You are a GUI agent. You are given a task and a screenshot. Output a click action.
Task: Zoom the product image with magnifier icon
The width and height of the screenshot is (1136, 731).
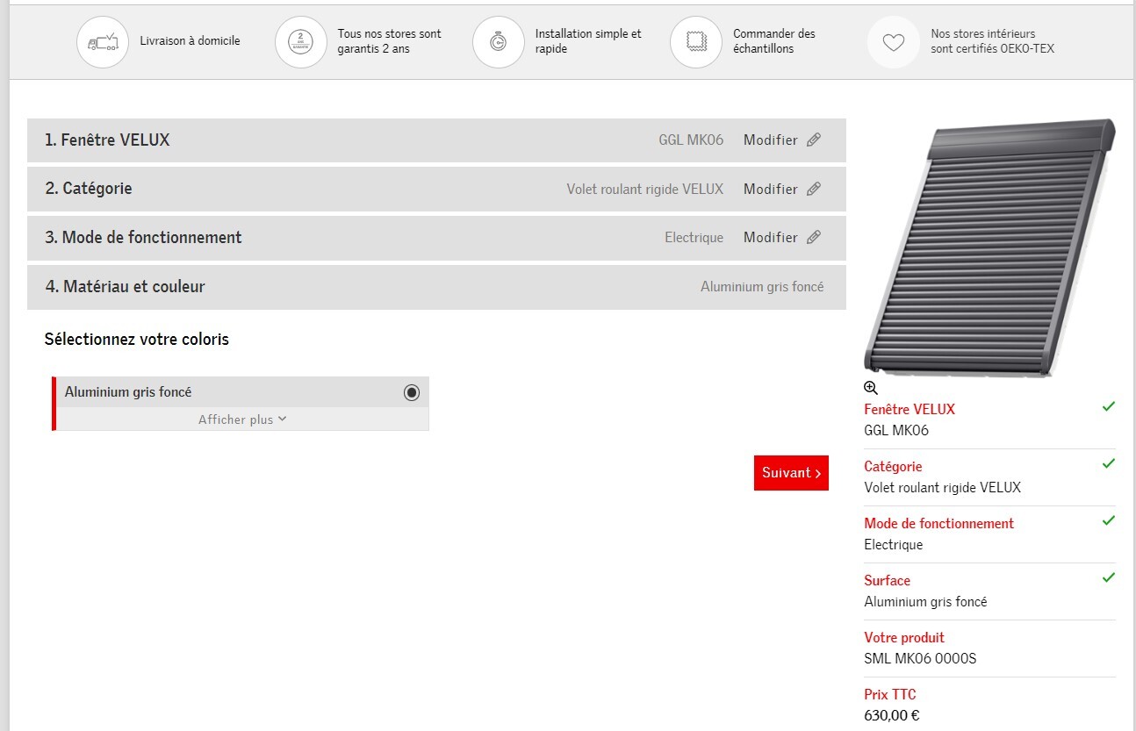click(871, 388)
